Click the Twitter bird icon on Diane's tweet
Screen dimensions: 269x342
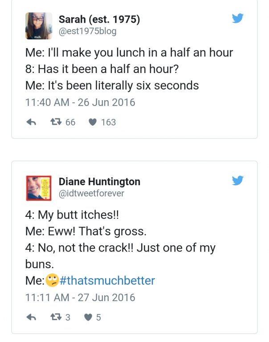tap(238, 180)
